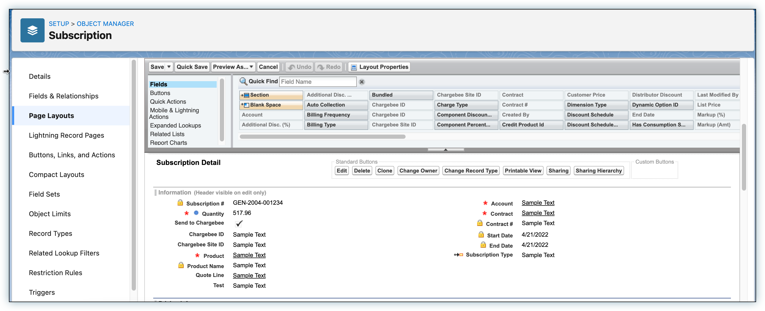Collapse the palette using the handle arrow
This screenshot has width=765, height=311.
(445, 150)
